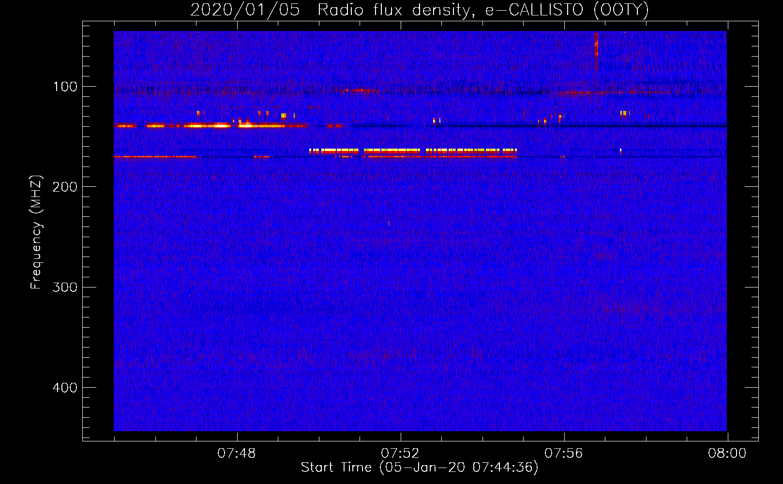The height and width of the screenshot is (484, 783).
Task: Click the 07:52 time tick label
Action: (400, 454)
